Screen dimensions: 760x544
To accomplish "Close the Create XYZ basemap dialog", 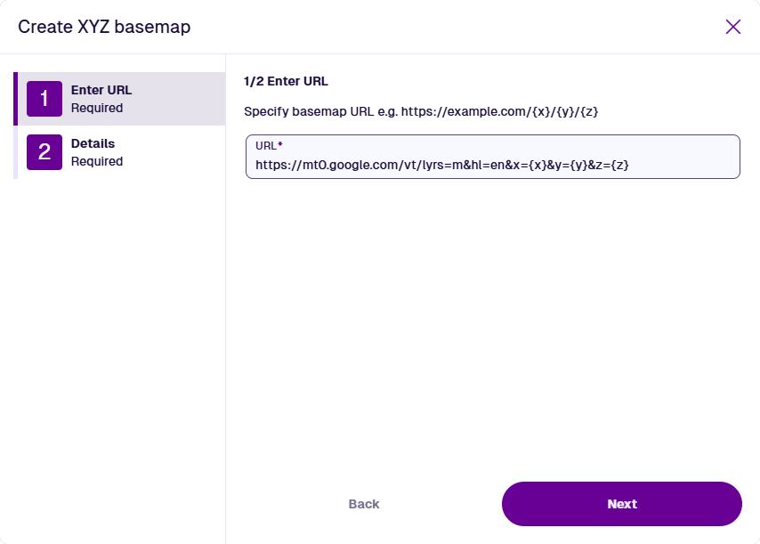I will tap(733, 27).
